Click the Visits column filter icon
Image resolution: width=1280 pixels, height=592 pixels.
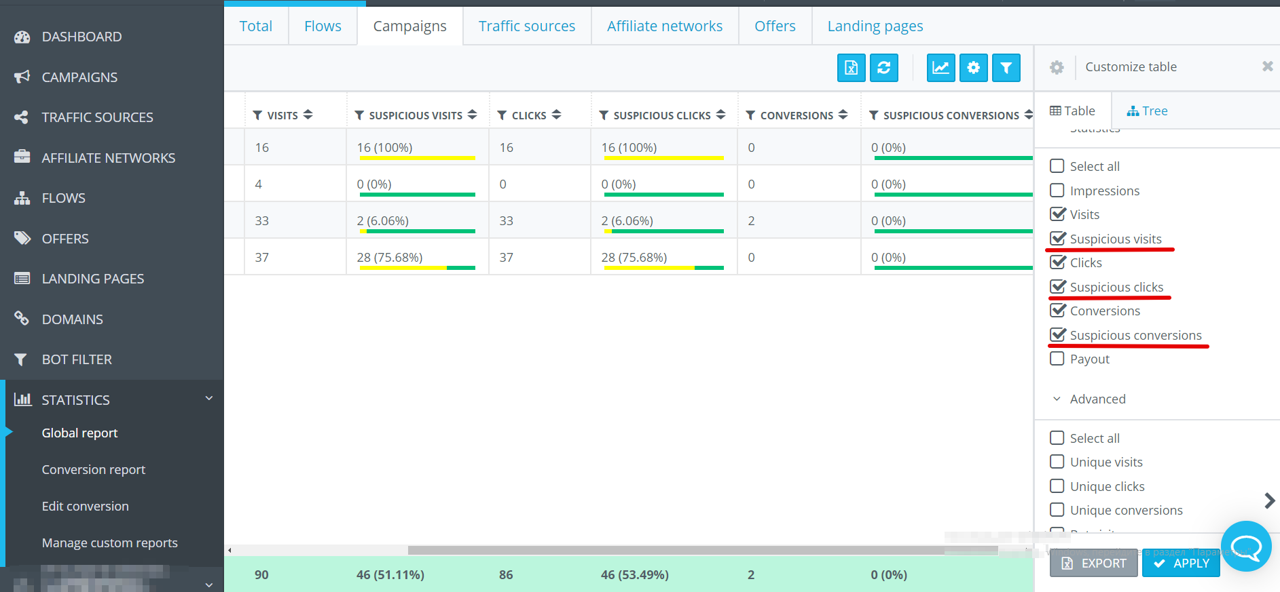257,115
